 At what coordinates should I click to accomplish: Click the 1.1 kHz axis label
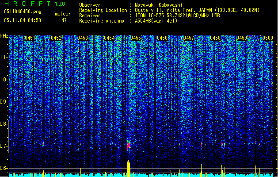click(4, 58)
